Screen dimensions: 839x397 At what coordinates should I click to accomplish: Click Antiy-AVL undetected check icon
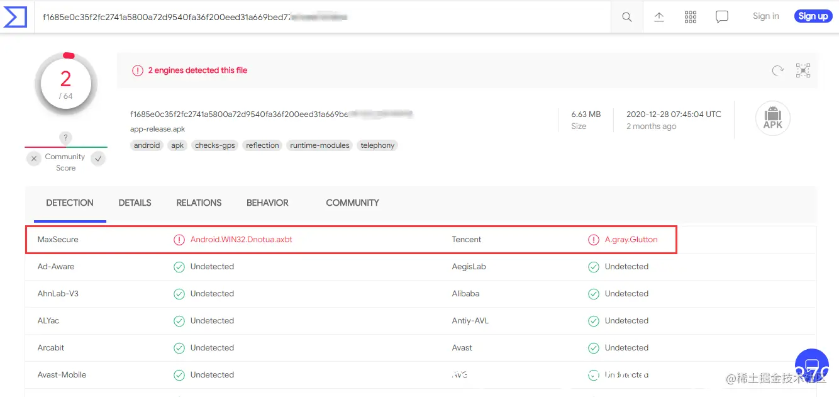[594, 321]
